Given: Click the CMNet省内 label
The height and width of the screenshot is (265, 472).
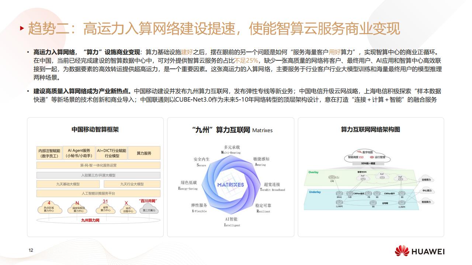Looking at the screenshot, I should (359, 193).
